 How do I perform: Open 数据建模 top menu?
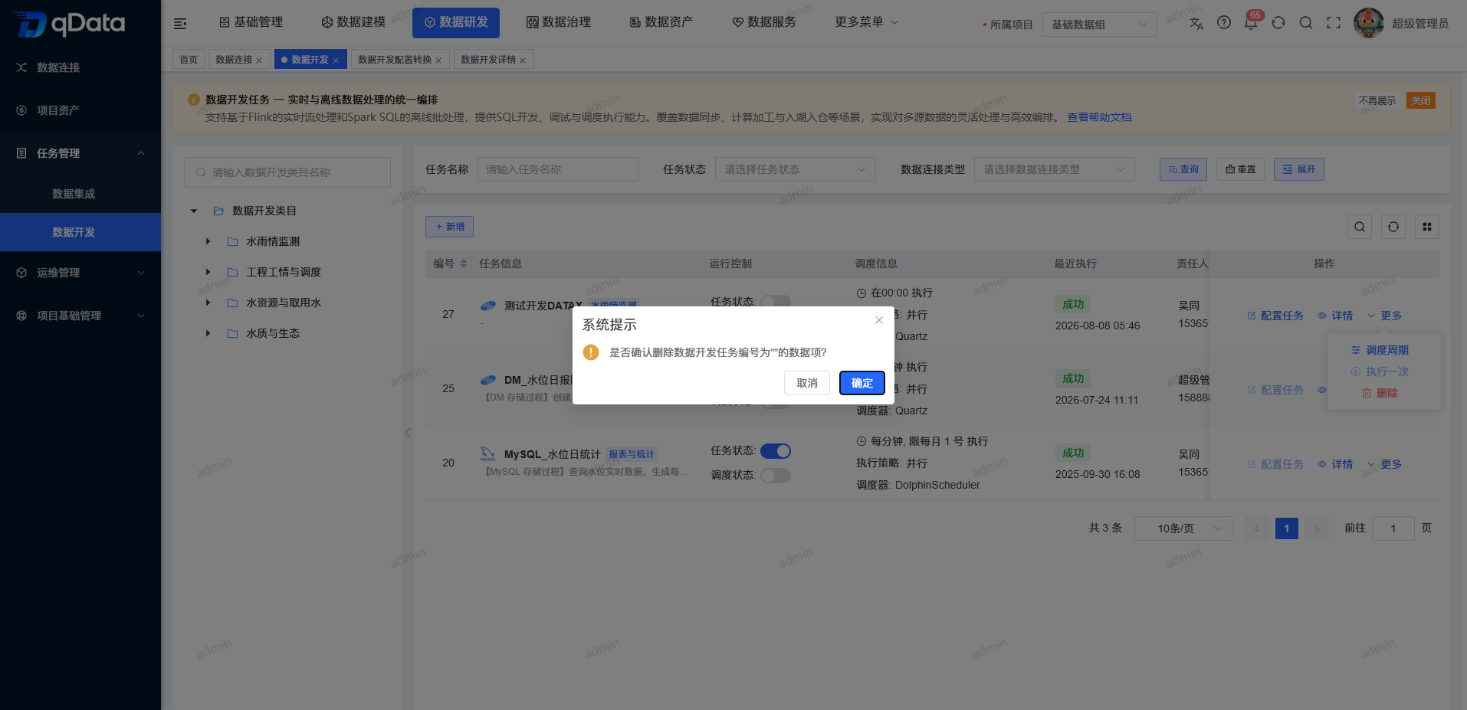click(353, 22)
